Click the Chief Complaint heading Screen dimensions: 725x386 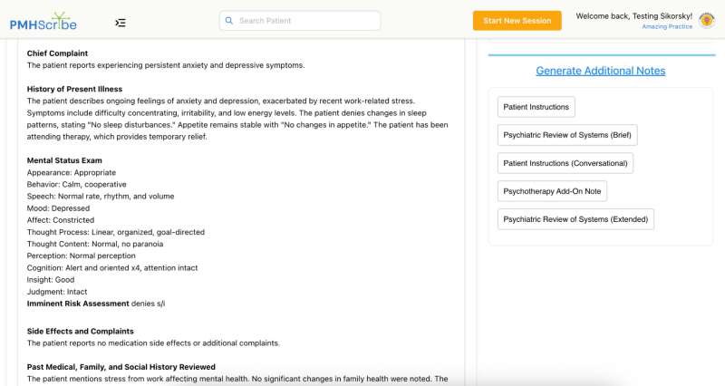[x=57, y=53]
